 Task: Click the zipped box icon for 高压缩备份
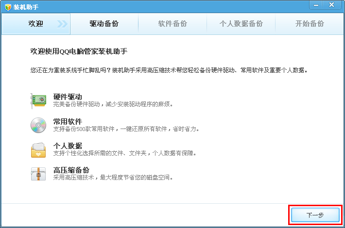point(38,174)
